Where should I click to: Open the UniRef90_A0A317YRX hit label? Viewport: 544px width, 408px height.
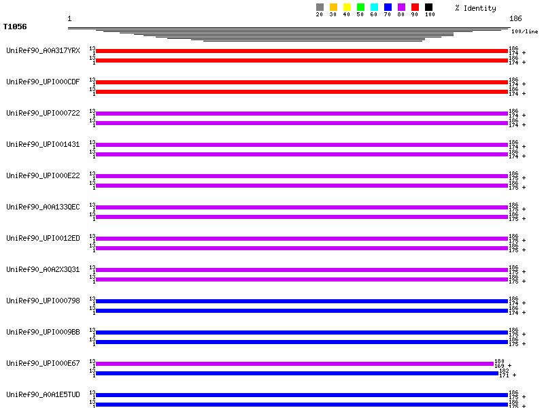(x=43, y=50)
